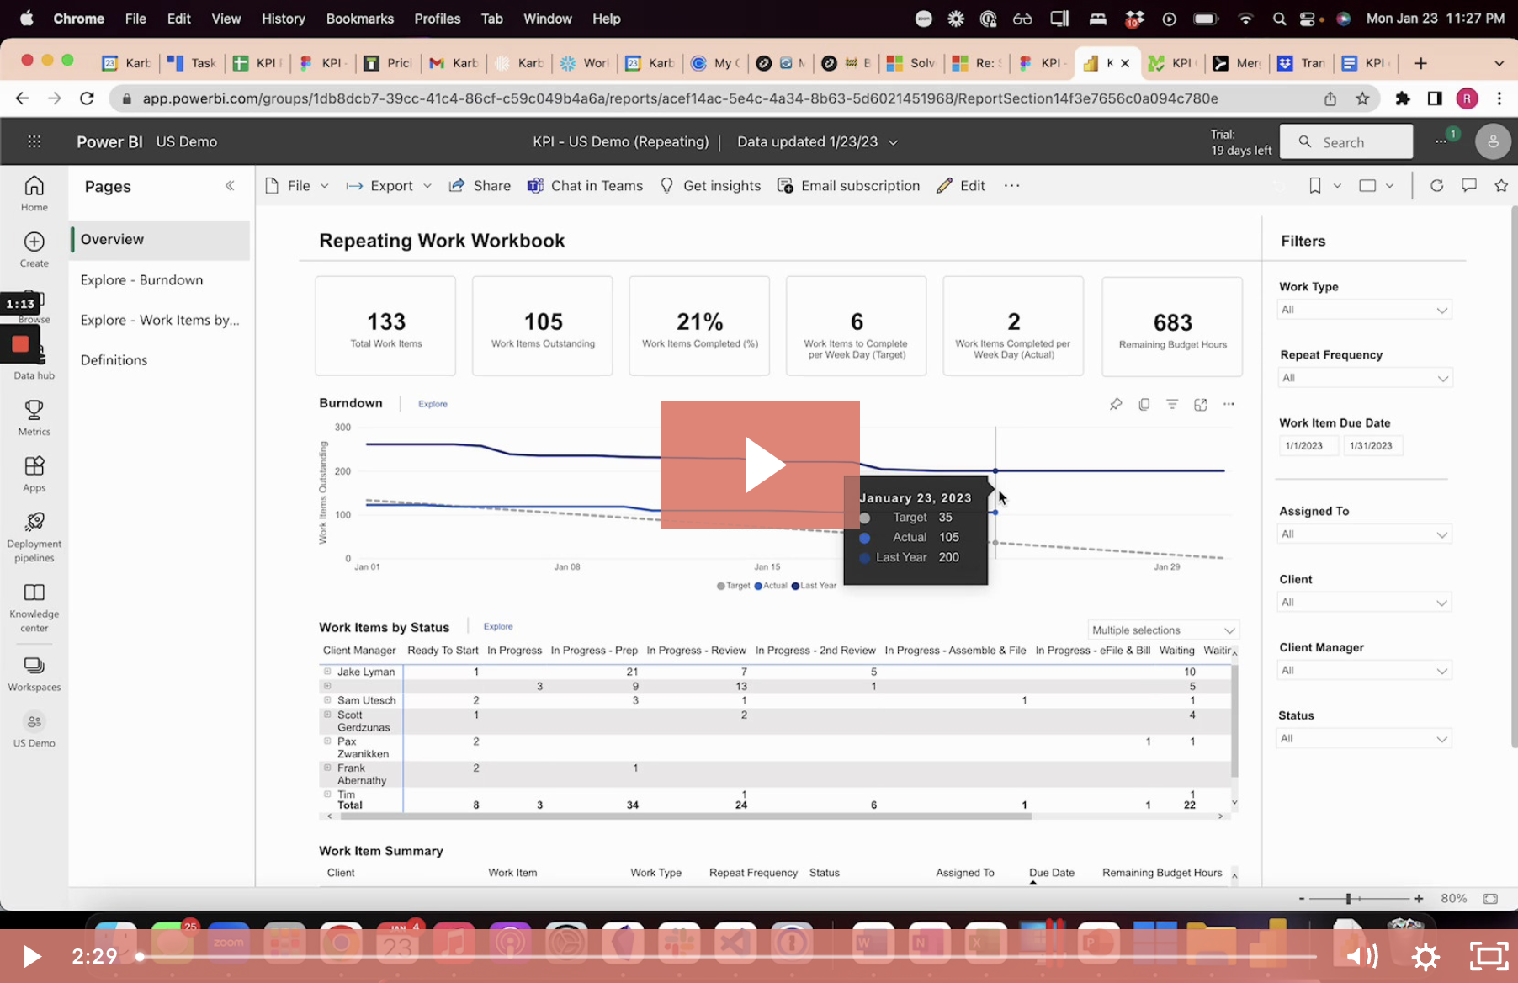Open filters on the Burndown visual
The width and height of the screenshot is (1518, 983).
pyautogui.click(x=1172, y=404)
